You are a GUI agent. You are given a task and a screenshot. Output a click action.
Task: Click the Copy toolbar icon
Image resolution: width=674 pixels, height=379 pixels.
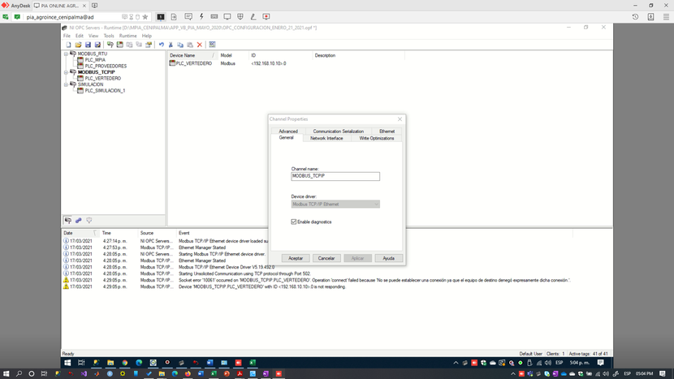point(180,45)
